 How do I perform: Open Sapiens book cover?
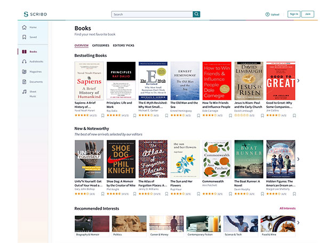[89, 81]
